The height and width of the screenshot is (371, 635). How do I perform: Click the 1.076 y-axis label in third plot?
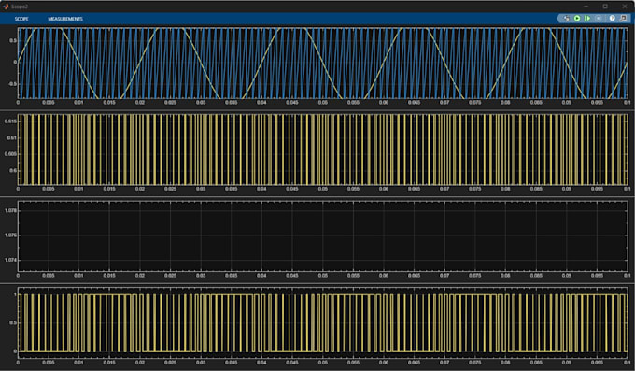coord(10,235)
